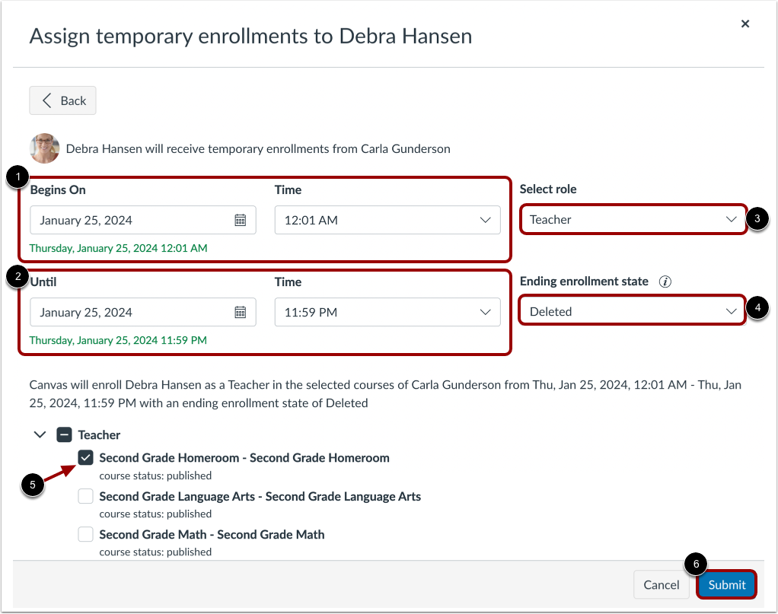778x614 pixels.
Task: Cancel the enrollment assignment
Action: click(x=661, y=584)
